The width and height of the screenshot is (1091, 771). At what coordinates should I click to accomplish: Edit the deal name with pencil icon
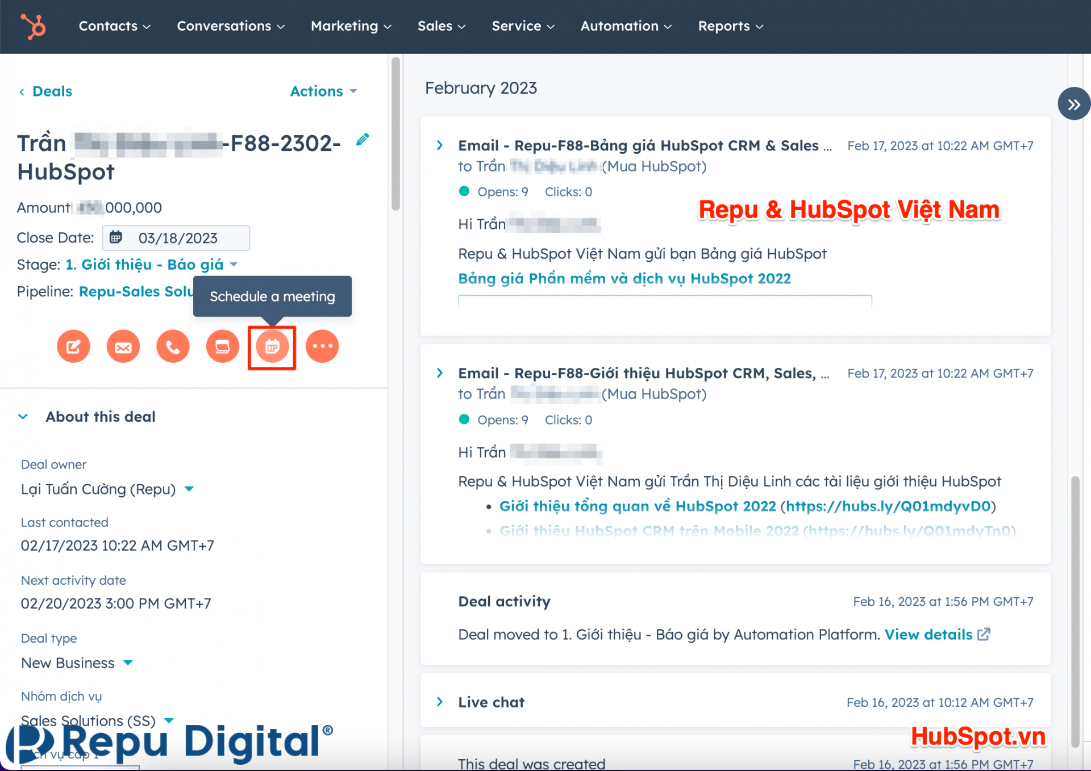[363, 139]
